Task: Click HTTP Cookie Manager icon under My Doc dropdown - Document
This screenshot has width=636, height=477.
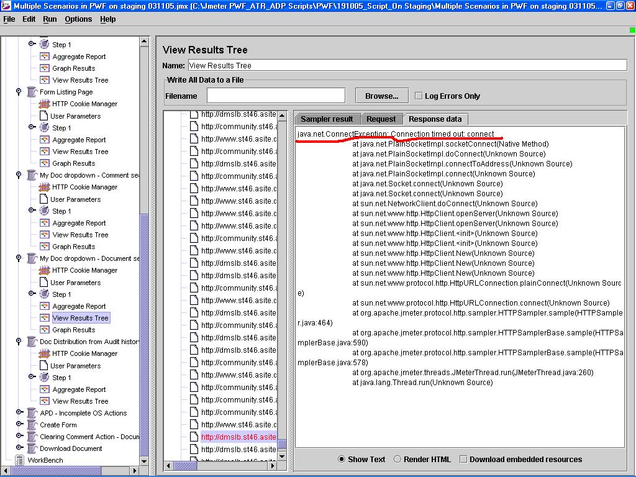Action: point(44,270)
